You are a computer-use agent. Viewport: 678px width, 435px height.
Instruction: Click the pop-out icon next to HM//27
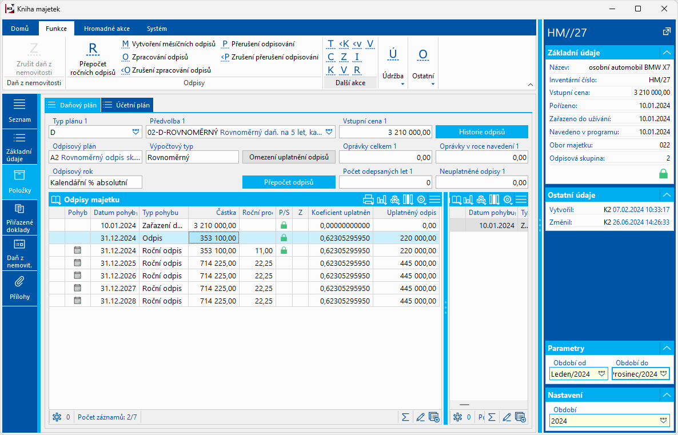[x=666, y=31]
